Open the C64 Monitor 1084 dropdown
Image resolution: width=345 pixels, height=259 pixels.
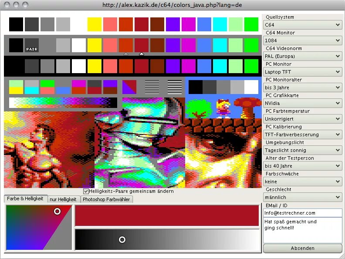303,40
